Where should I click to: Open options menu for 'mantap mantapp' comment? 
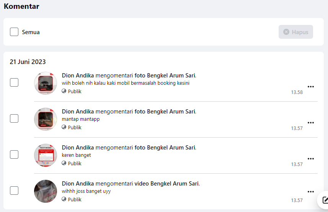(311, 123)
